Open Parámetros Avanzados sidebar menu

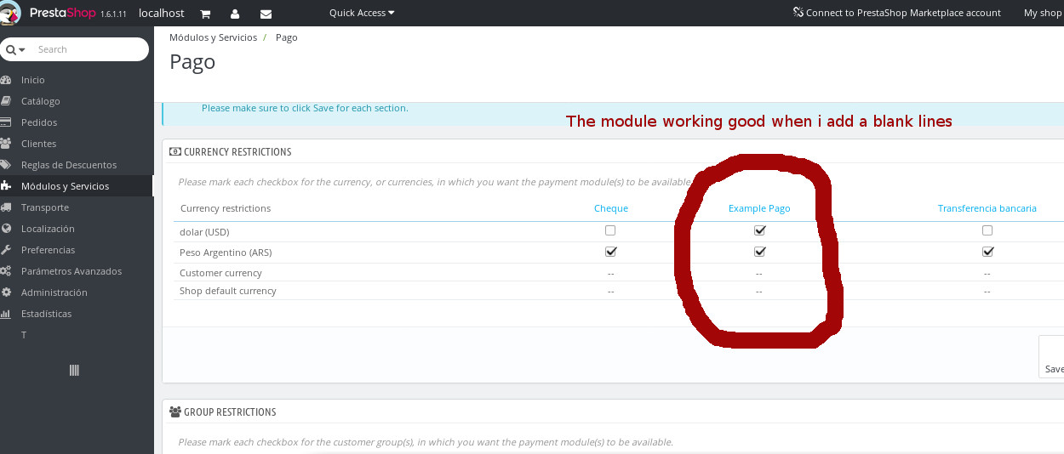(72, 271)
